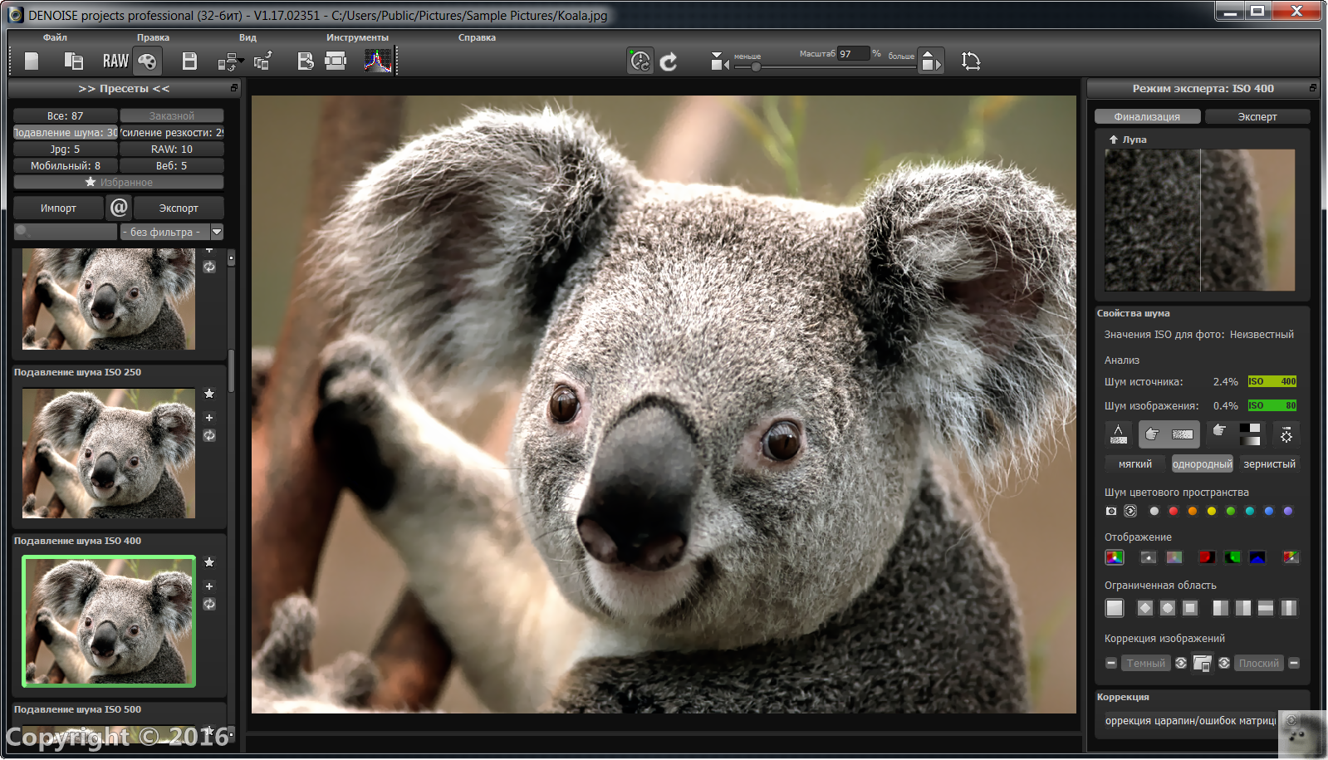Click the Экспорт presets button
1328x760 pixels.
pos(179,208)
